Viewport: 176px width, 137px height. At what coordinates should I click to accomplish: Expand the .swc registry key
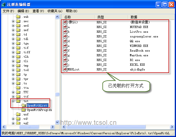[13, 21]
